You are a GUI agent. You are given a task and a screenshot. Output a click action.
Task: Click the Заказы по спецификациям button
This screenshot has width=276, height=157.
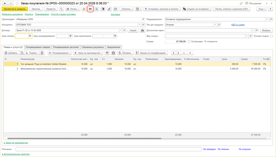coord(151,53)
